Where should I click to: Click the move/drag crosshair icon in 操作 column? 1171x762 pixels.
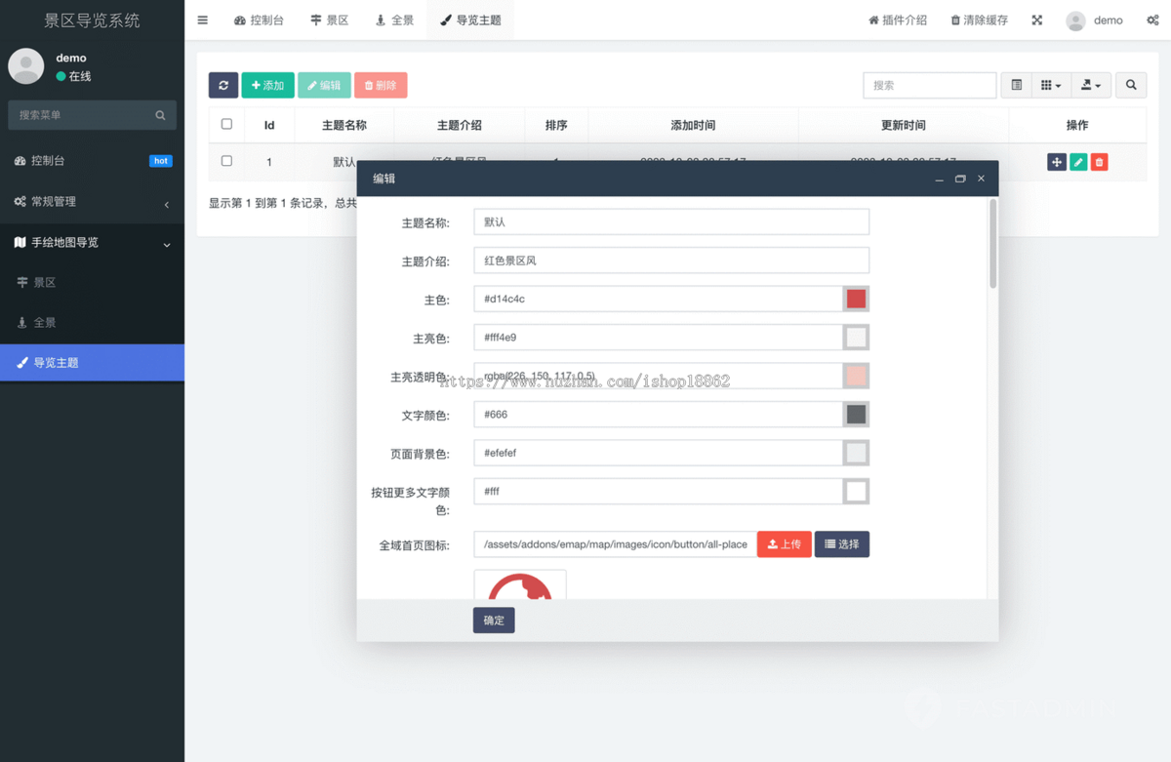click(x=1057, y=161)
